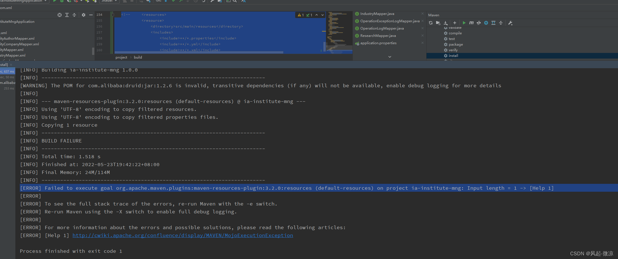Open the MojoExecutionException help link
The height and width of the screenshot is (259, 618).
click(183, 235)
